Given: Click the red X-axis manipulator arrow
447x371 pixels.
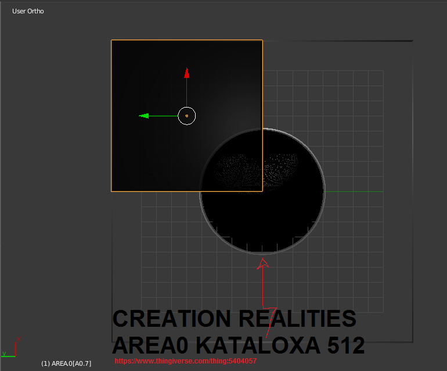Looking at the screenshot, I should (187, 73).
